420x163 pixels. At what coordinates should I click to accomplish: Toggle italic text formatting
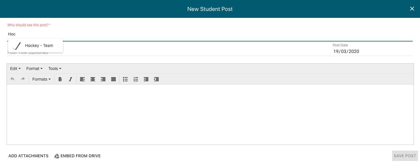70,79
